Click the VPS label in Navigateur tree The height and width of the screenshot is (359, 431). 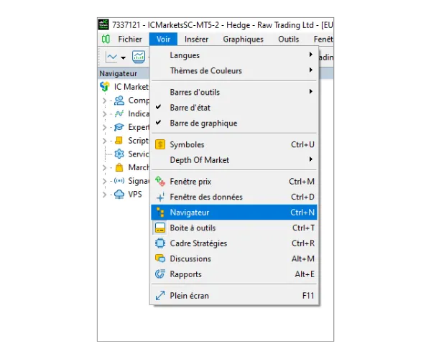135,194
